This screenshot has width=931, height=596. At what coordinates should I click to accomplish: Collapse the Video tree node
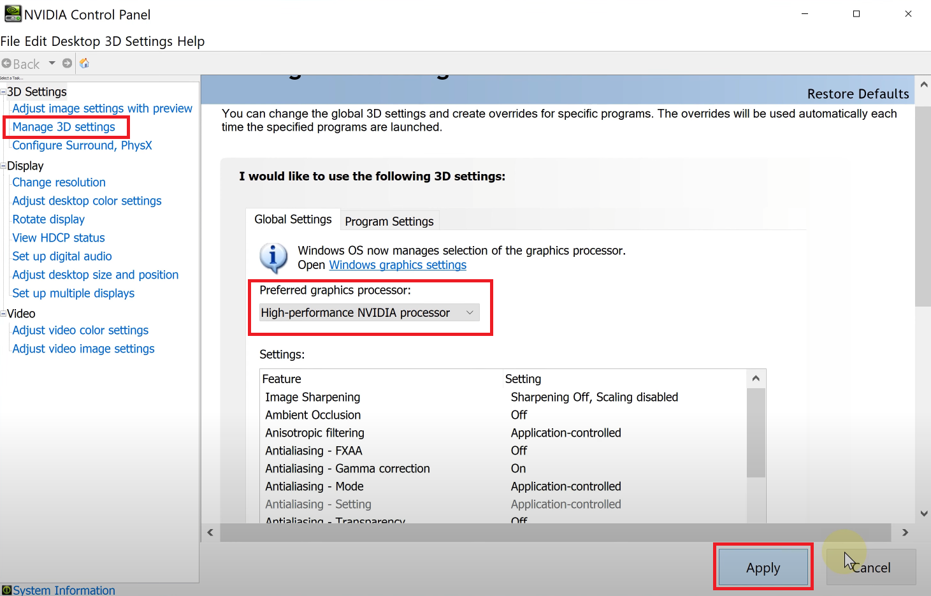3,314
